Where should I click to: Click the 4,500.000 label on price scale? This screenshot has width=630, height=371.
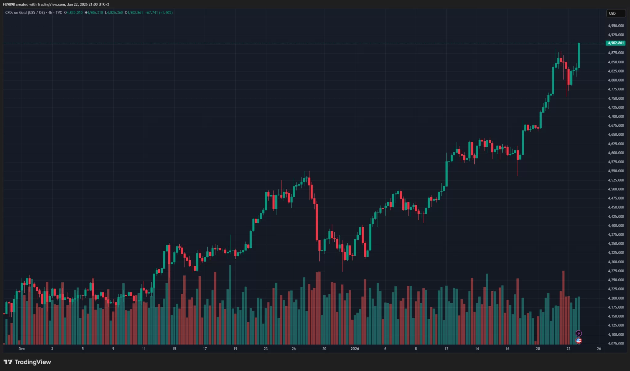(x=616, y=189)
